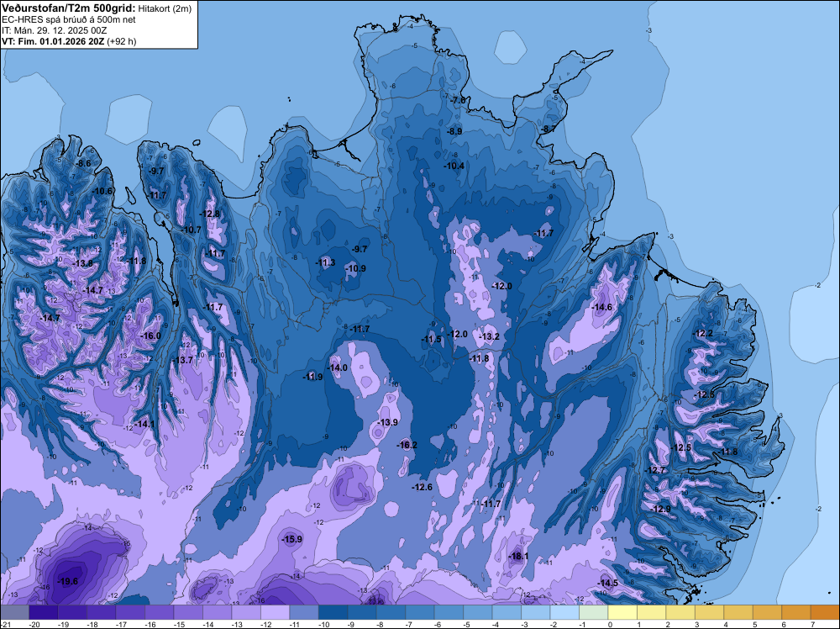Image resolution: width=840 pixels, height=629 pixels.
Task: Click the light blue legend swatch labeled -2
Action: 564,612
